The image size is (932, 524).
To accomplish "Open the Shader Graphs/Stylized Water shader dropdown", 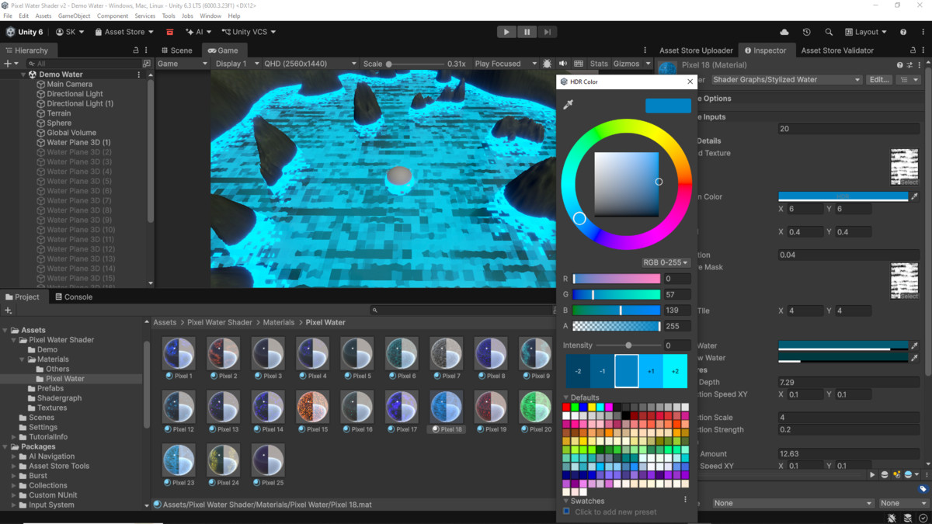I will [786, 79].
